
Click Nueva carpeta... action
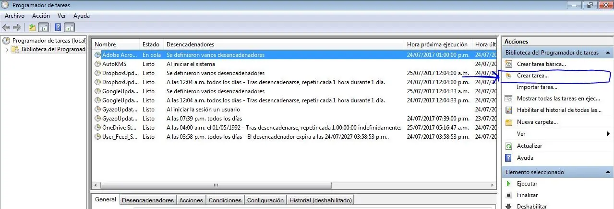537,122
